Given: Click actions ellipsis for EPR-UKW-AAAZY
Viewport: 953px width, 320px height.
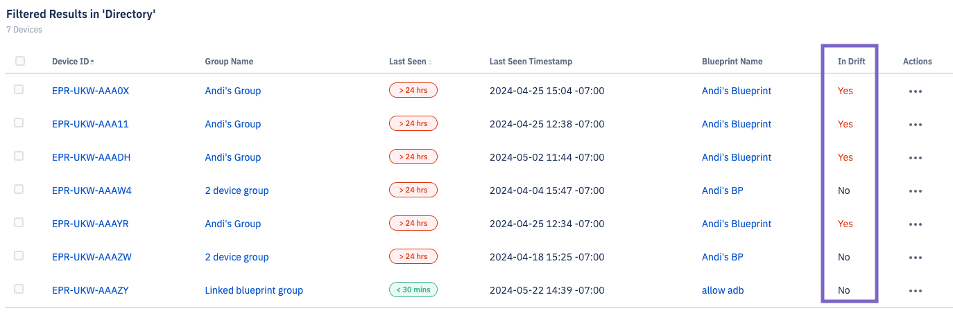Looking at the screenshot, I should click(915, 291).
